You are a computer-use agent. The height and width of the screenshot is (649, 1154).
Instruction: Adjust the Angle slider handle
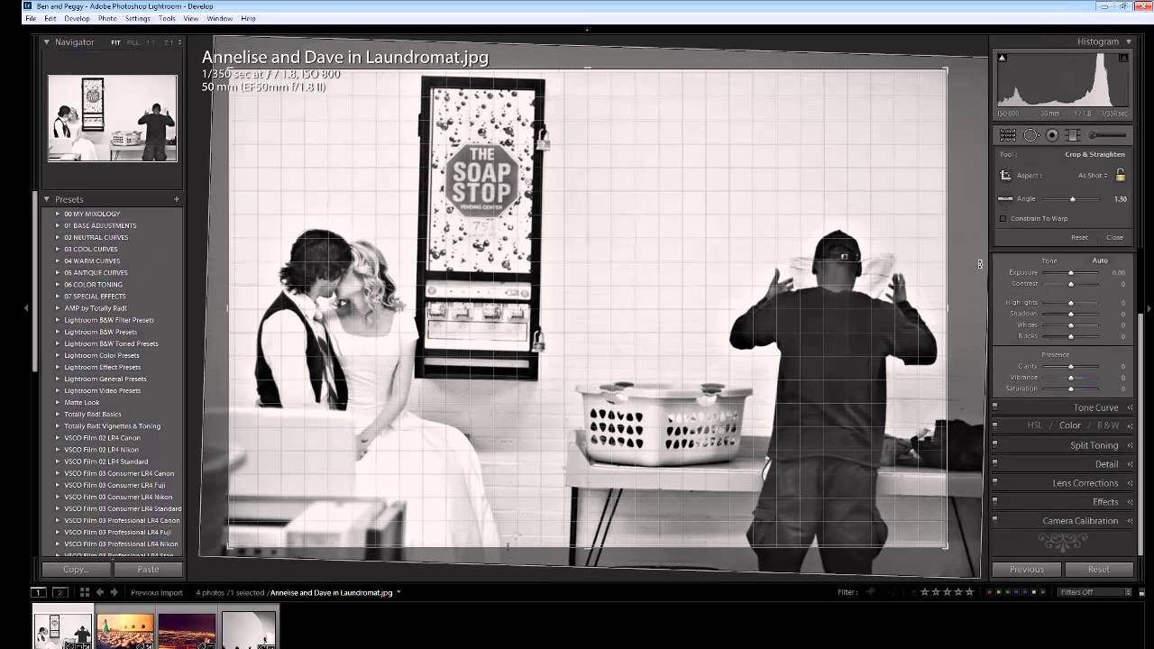point(1072,198)
